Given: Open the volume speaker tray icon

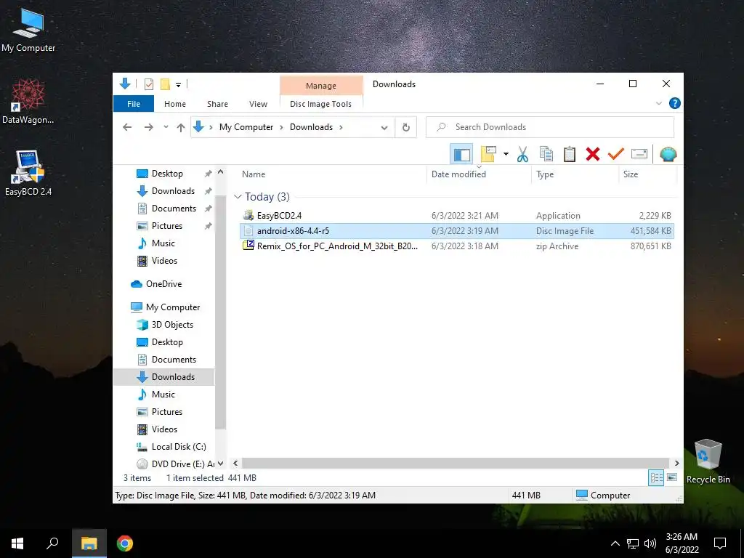Looking at the screenshot, I should tap(650, 543).
